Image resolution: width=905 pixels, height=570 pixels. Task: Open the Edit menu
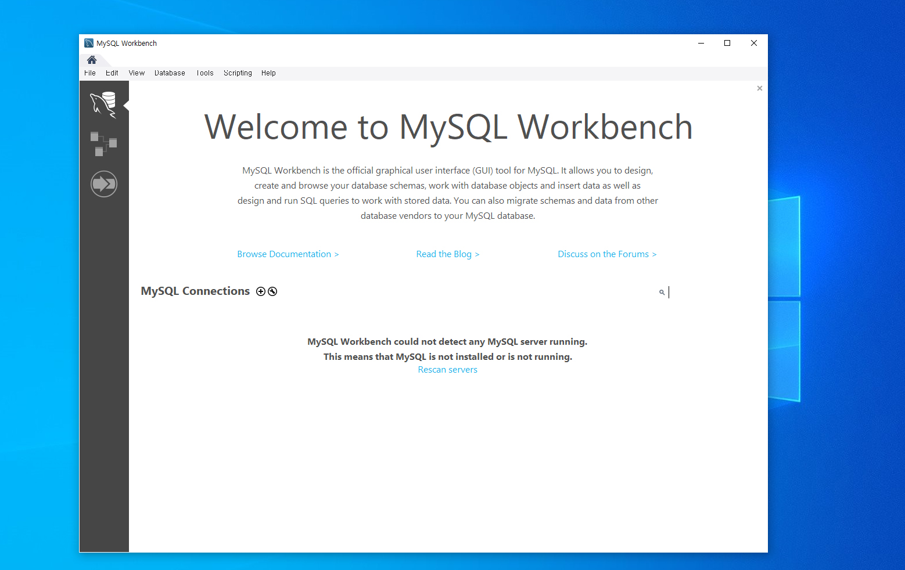click(112, 73)
